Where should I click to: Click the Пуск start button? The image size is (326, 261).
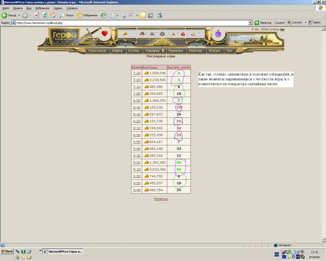tap(7, 252)
